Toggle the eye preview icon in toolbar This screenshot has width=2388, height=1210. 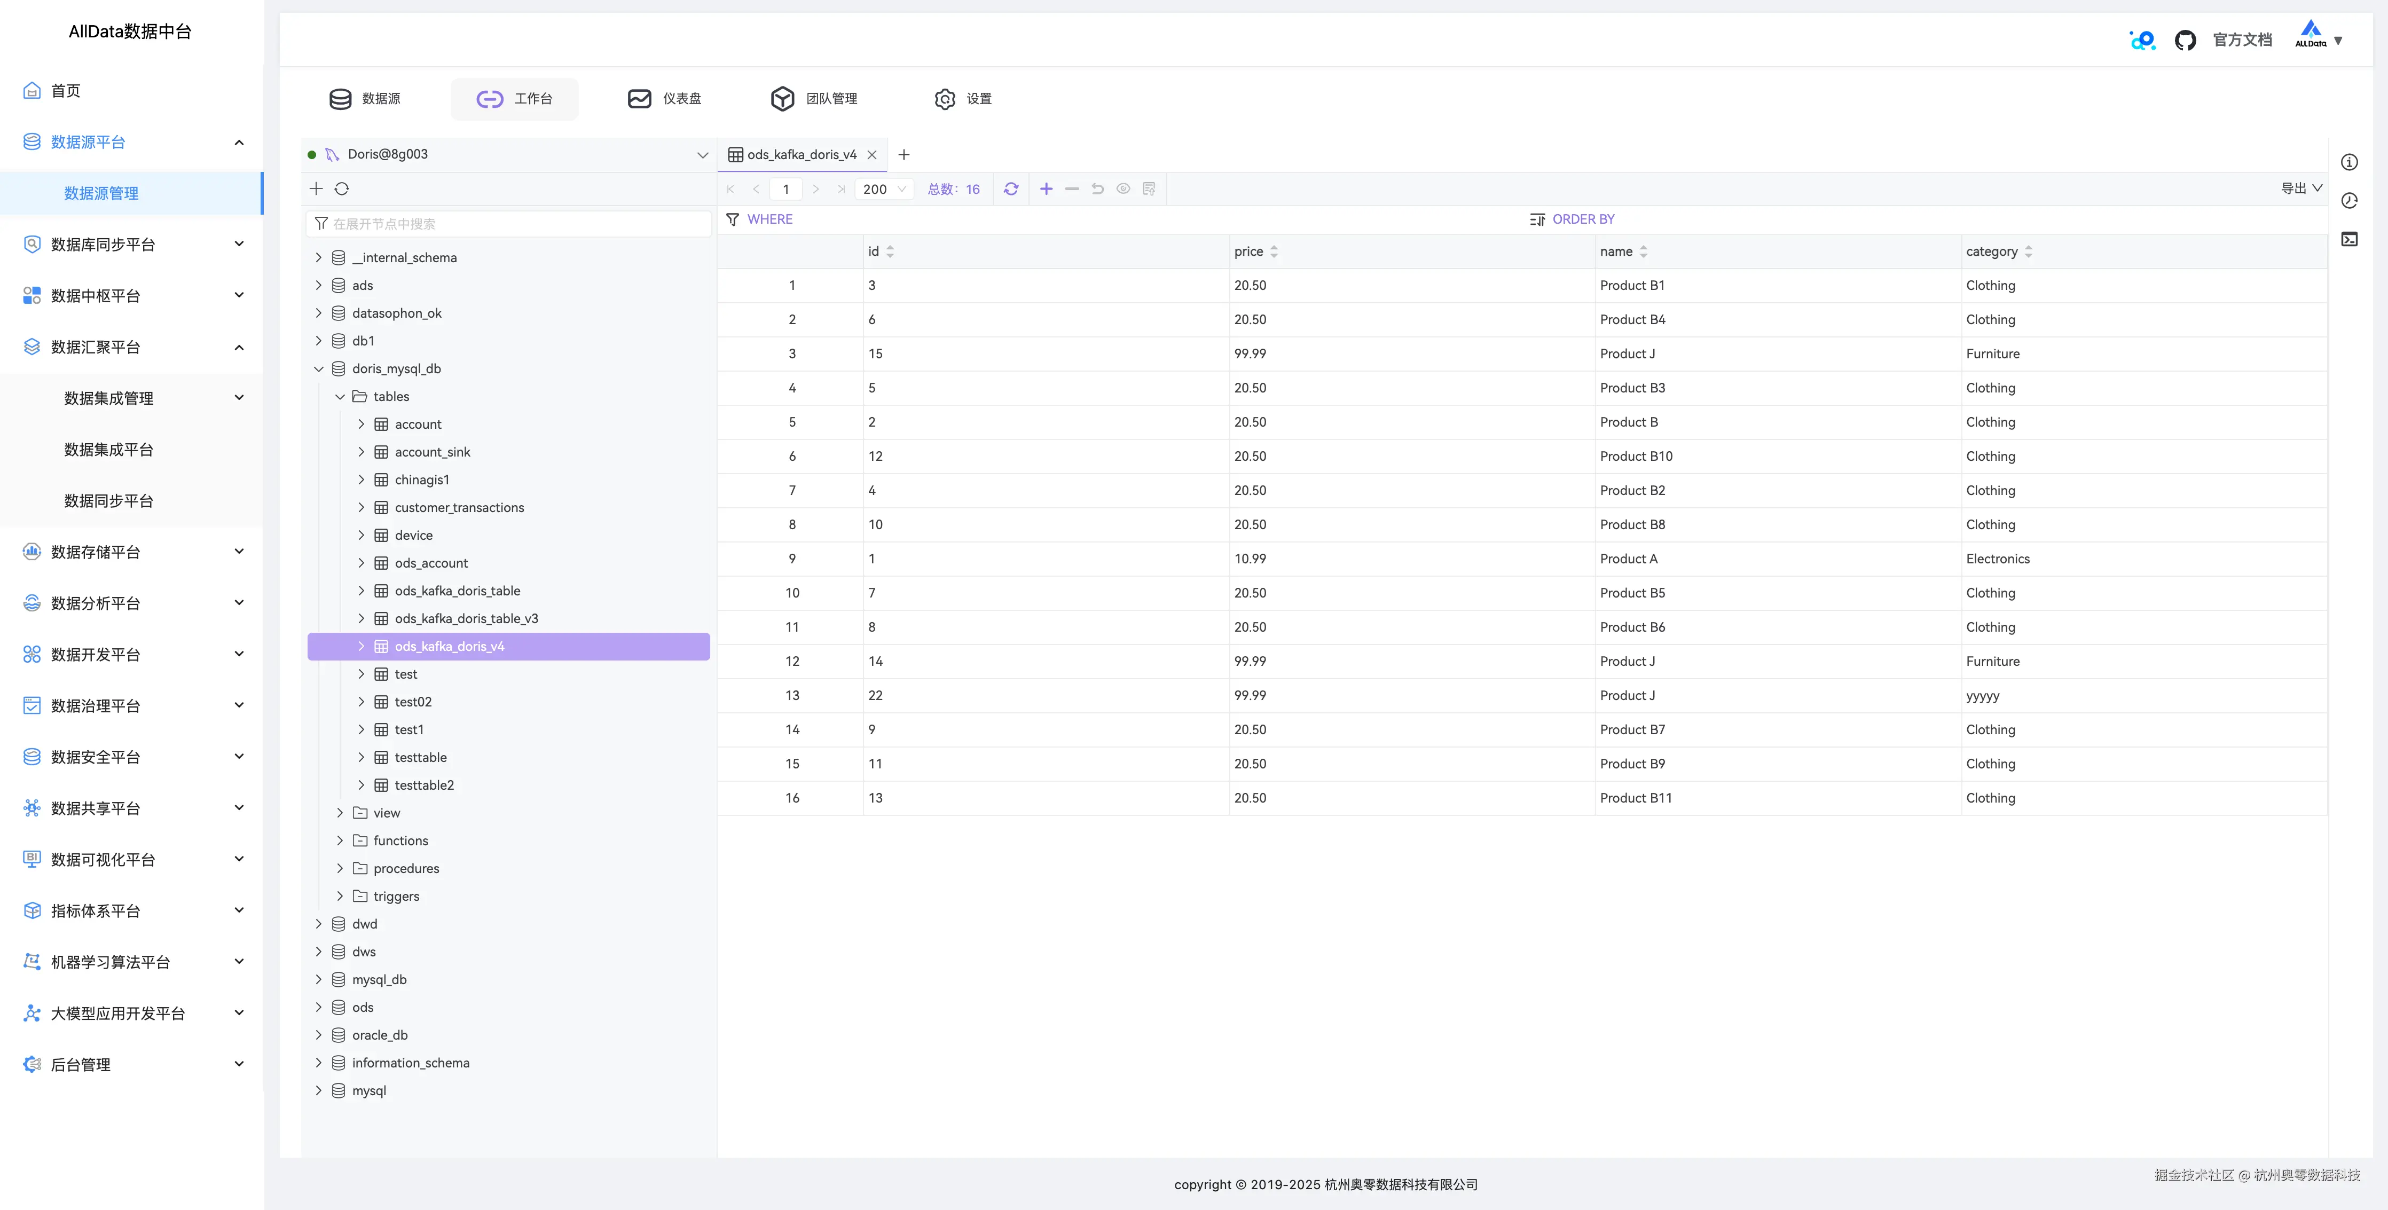tap(1122, 188)
